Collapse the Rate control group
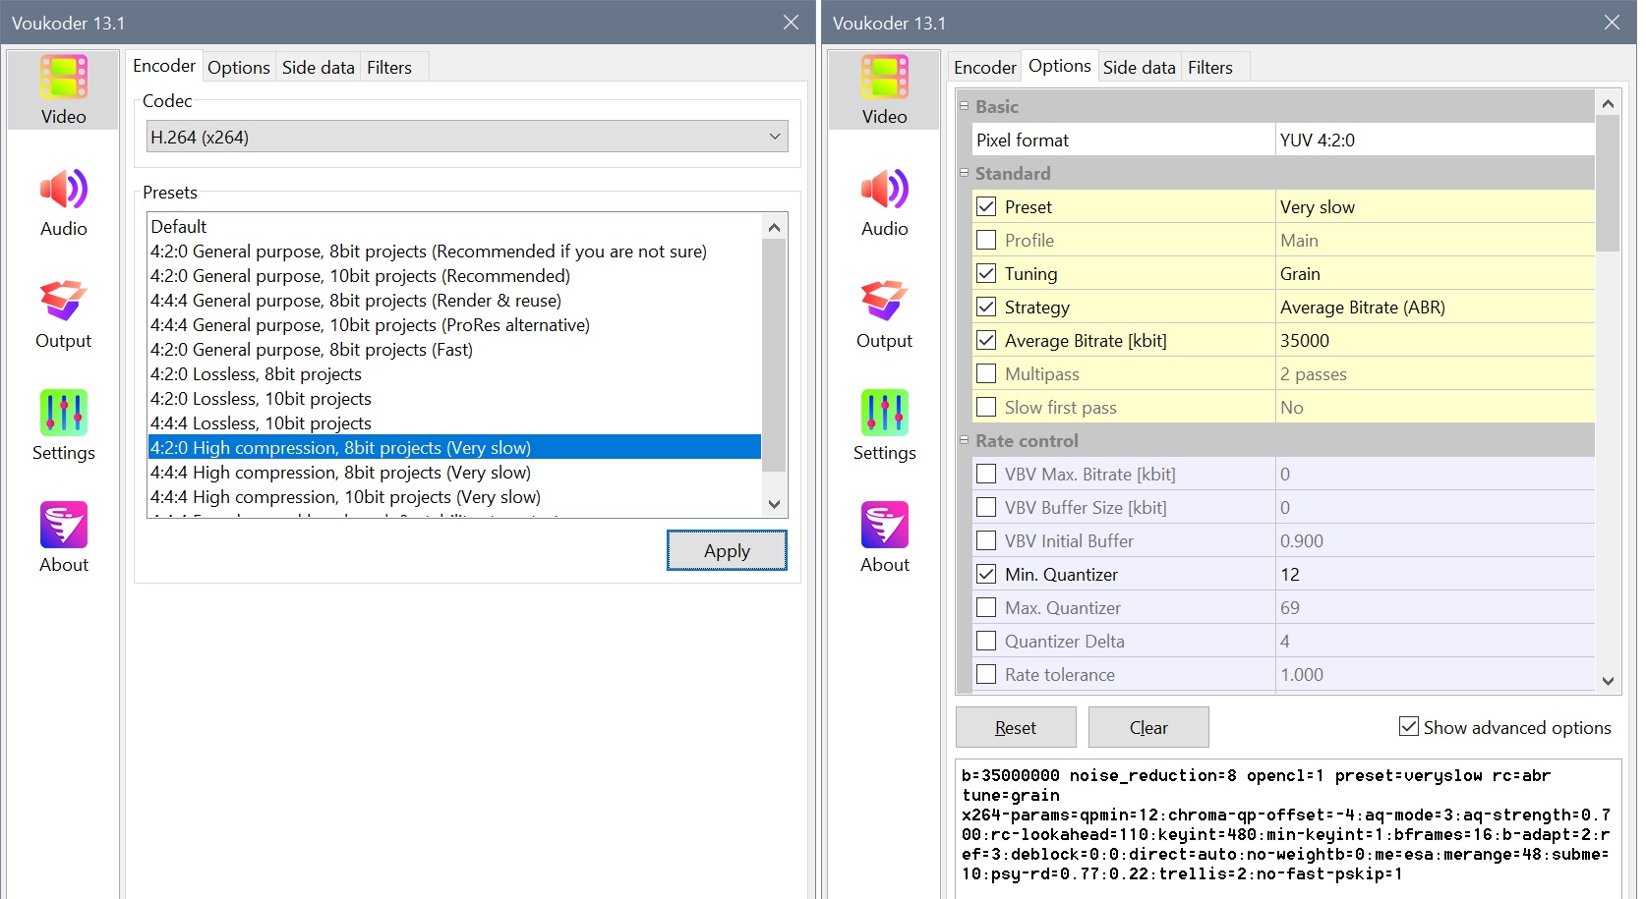Viewport: 1646px width, 899px height. 965,440
